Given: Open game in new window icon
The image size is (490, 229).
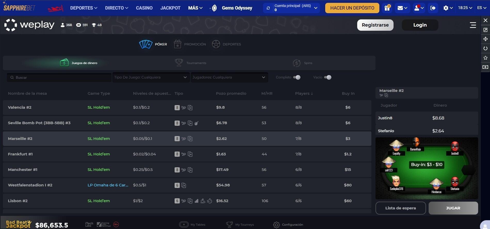Looking at the screenshot, I should [x=485, y=30].
